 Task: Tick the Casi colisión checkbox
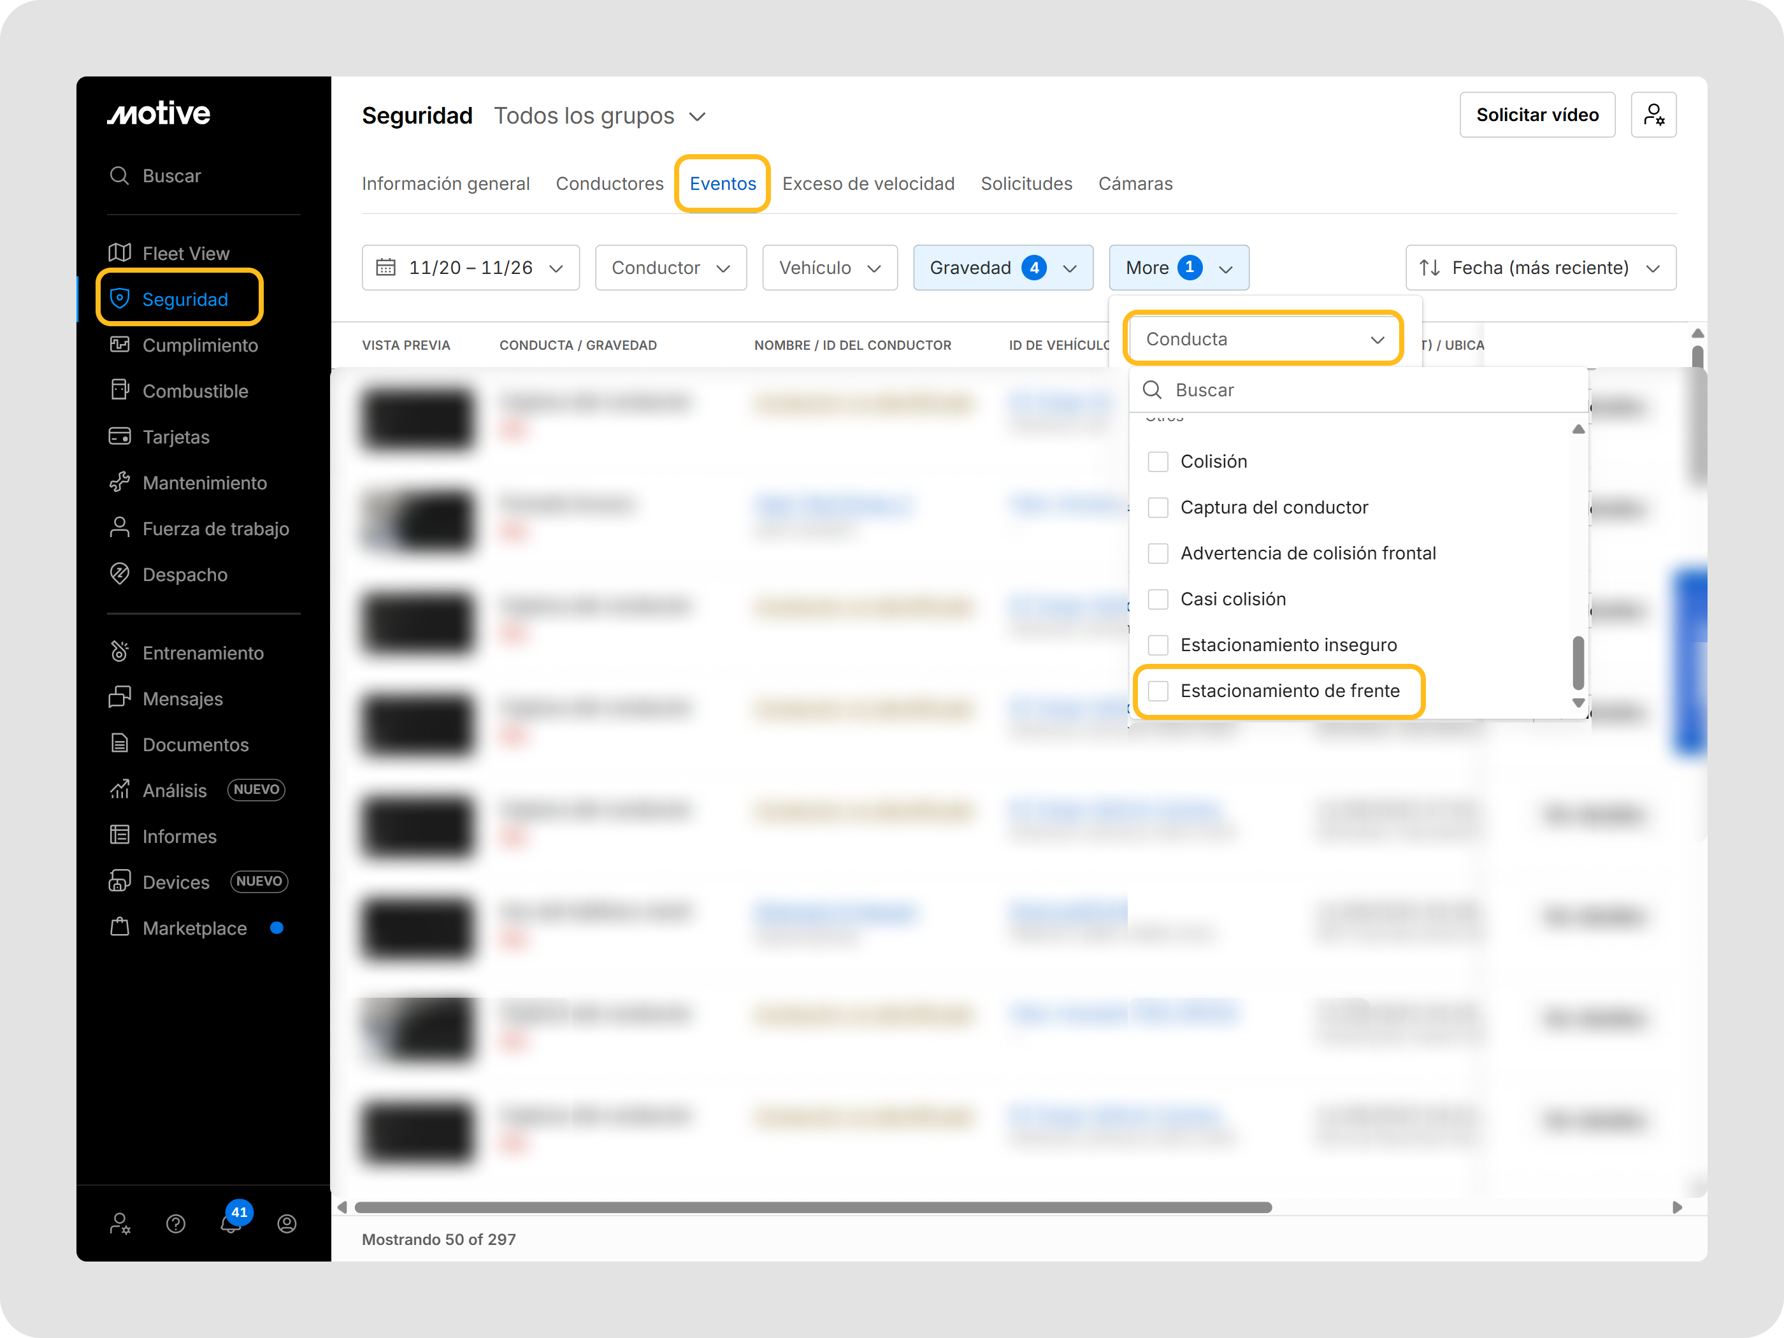(x=1158, y=600)
